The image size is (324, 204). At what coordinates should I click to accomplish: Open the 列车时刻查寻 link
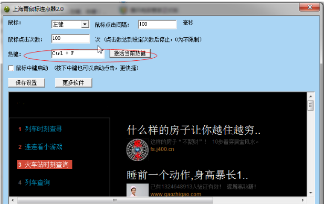click(44, 129)
